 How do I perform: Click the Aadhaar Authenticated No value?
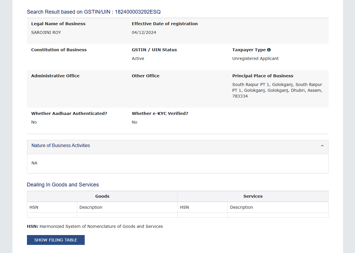click(34, 122)
